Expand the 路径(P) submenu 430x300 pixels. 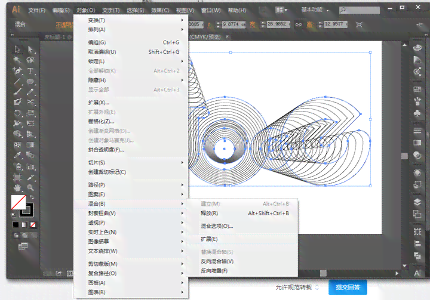131,185
